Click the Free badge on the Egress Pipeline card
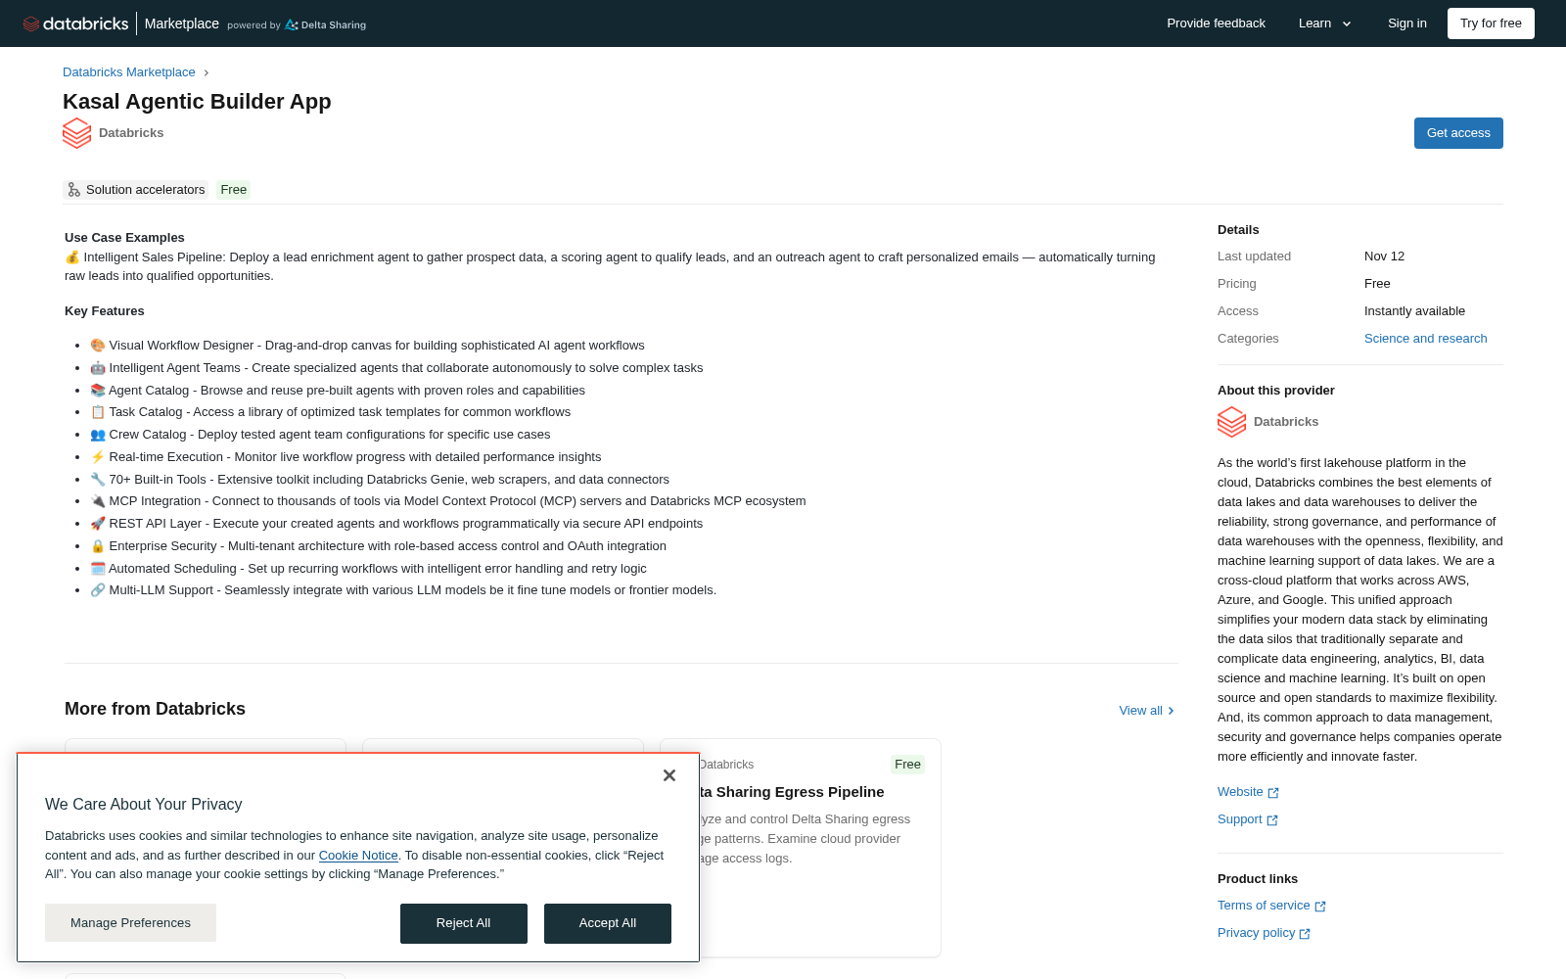 pyautogui.click(x=907, y=765)
